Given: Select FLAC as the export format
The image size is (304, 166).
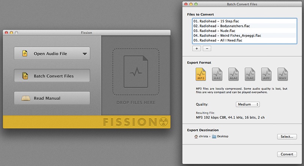Looking at the screenshot, I should (x=250, y=74).
